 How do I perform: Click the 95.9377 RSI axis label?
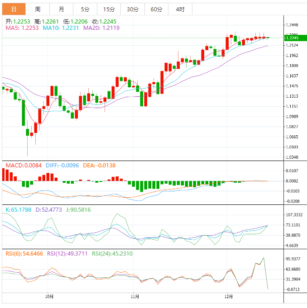click(293, 259)
